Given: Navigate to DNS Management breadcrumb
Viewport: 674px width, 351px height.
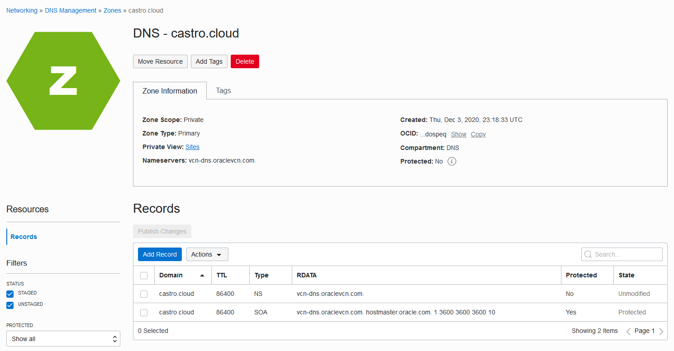Looking at the screenshot, I should point(71,10).
